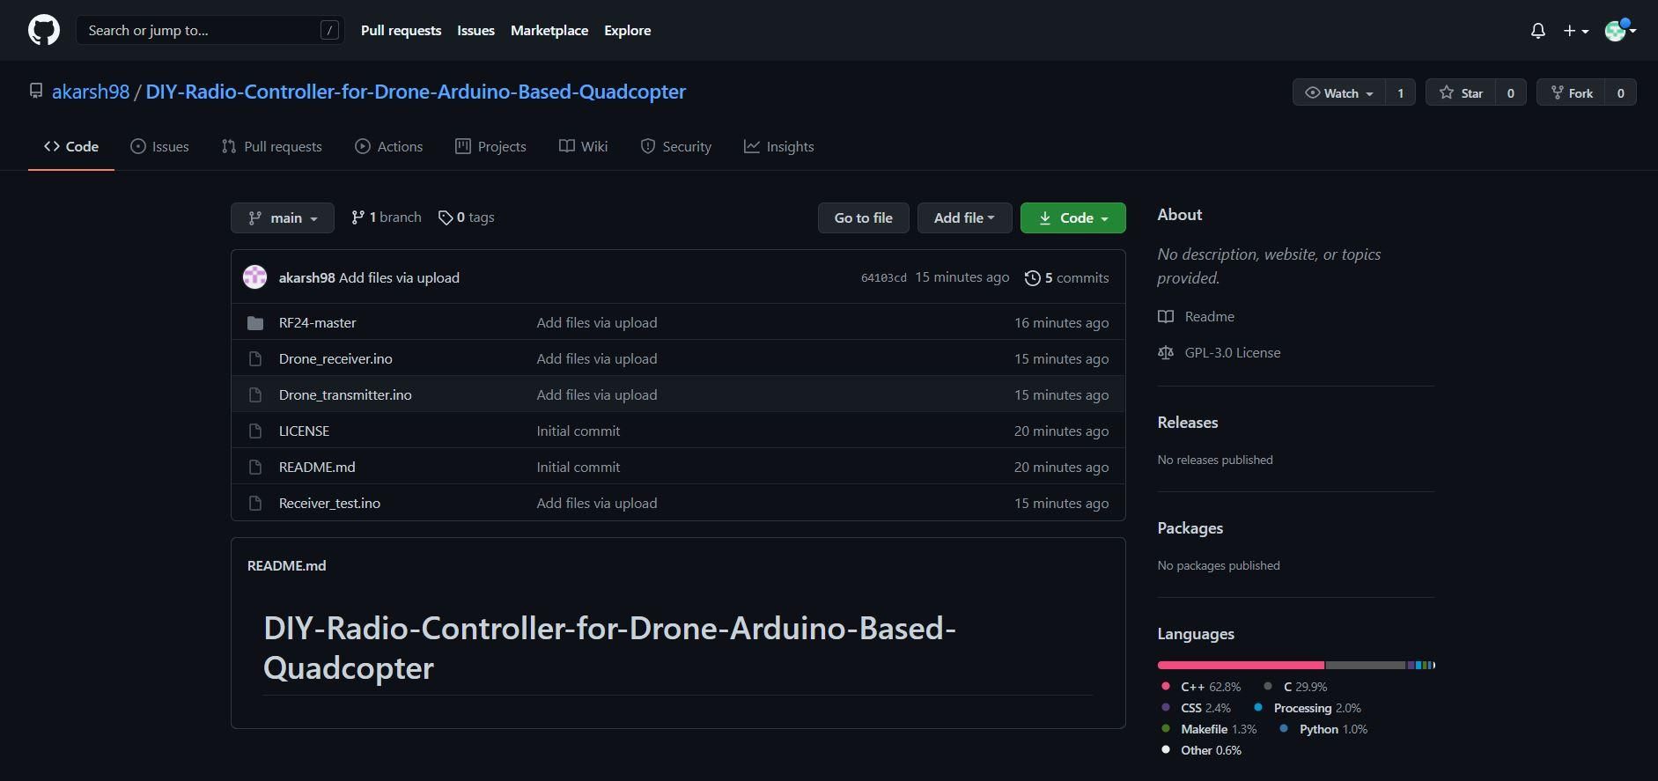This screenshot has width=1658, height=781.
Task: Star this repository
Action: pyautogui.click(x=1461, y=92)
